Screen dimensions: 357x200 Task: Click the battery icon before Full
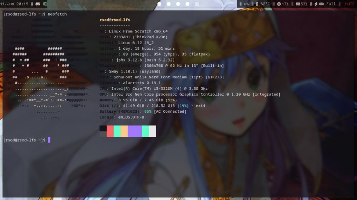tap(321, 4)
